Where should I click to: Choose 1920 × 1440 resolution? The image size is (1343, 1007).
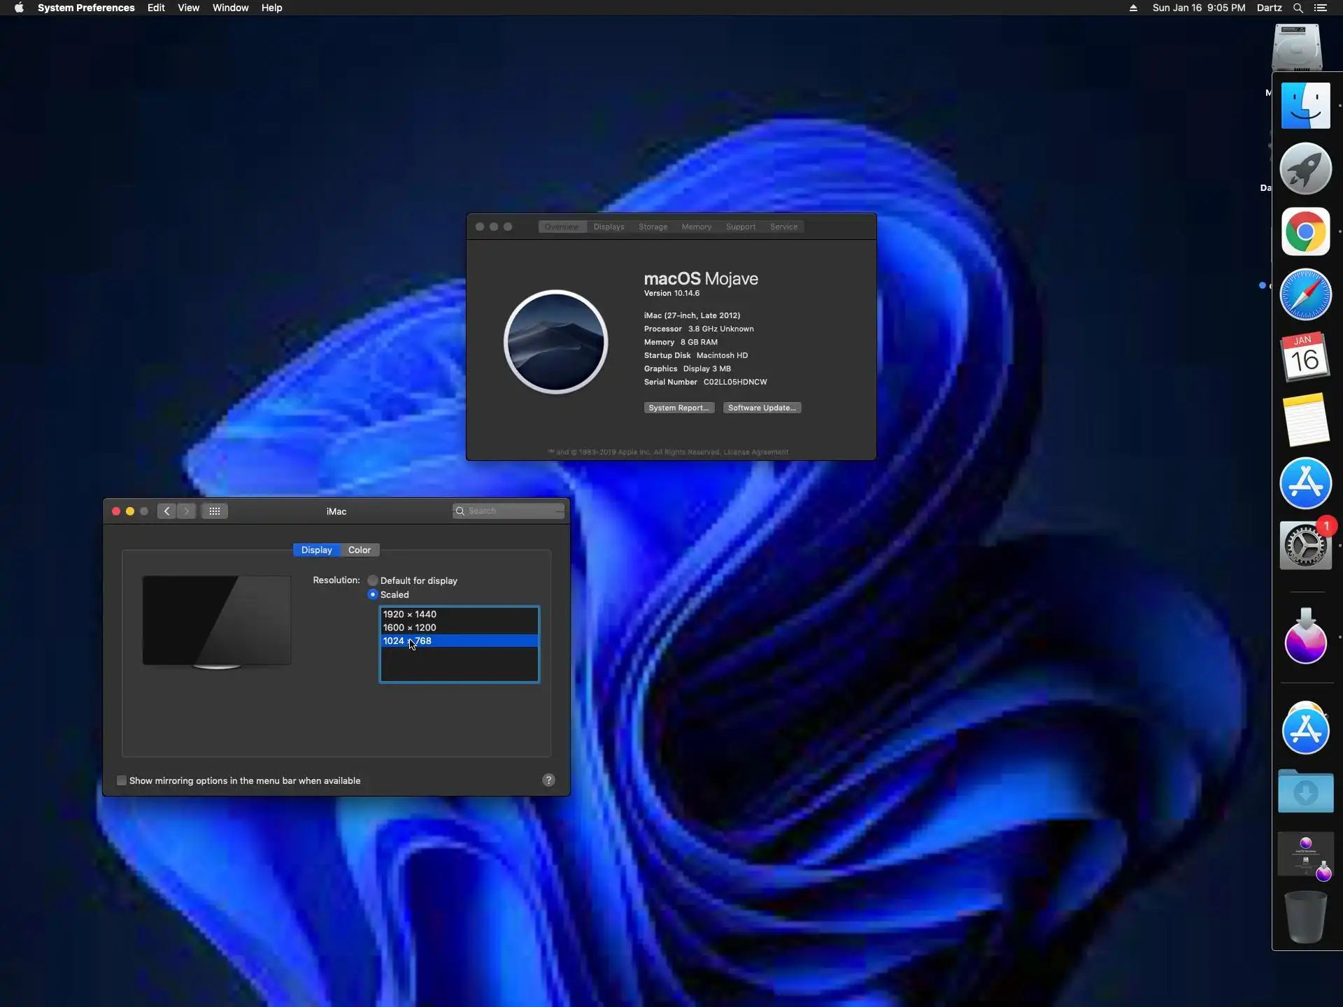pos(410,614)
